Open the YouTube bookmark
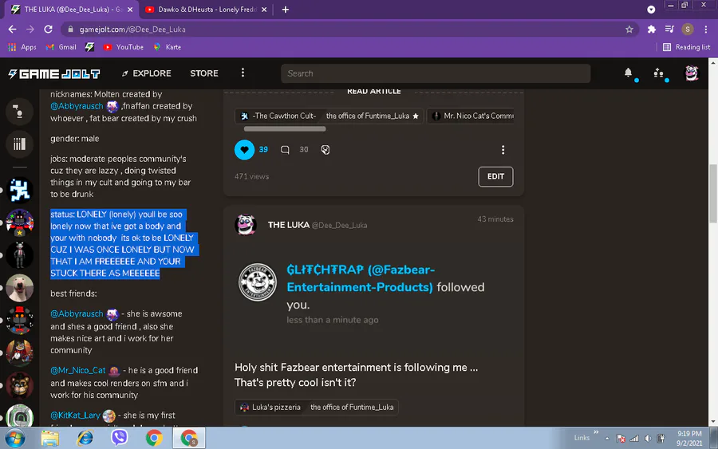The height and width of the screenshot is (449, 718). click(123, 47)
